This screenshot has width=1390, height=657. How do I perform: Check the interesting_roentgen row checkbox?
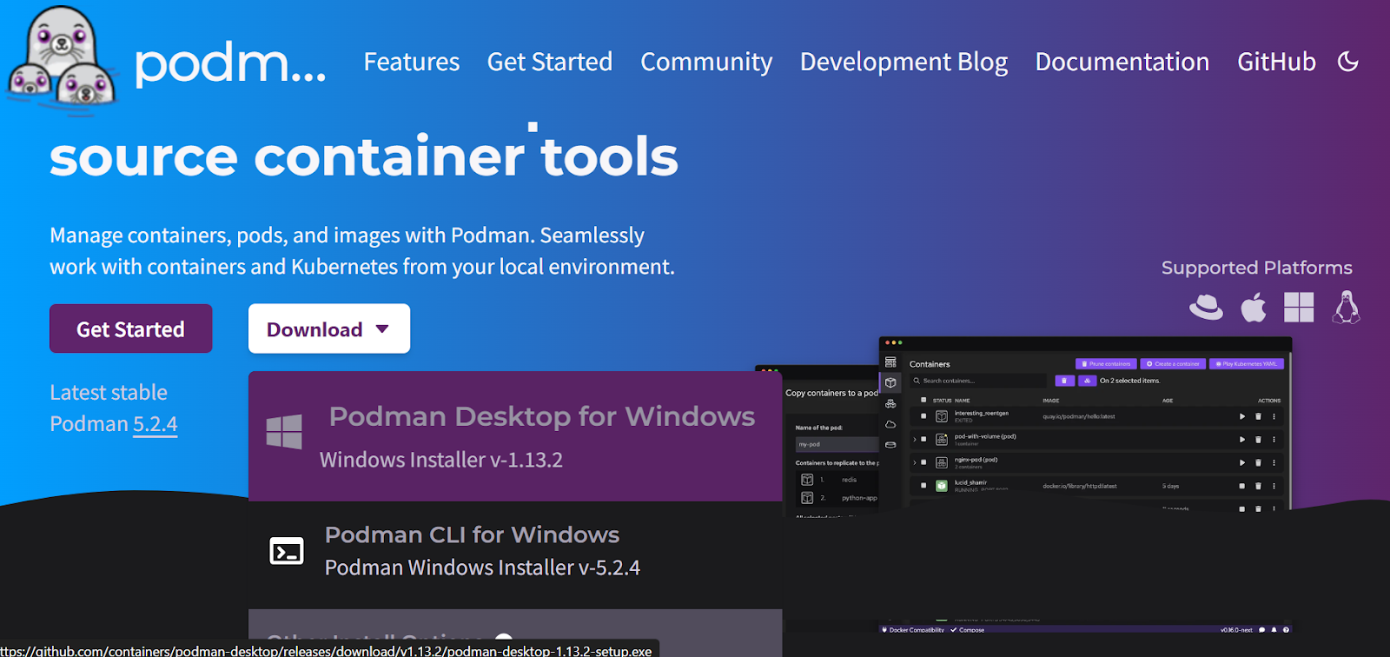(x=923, y=416)
